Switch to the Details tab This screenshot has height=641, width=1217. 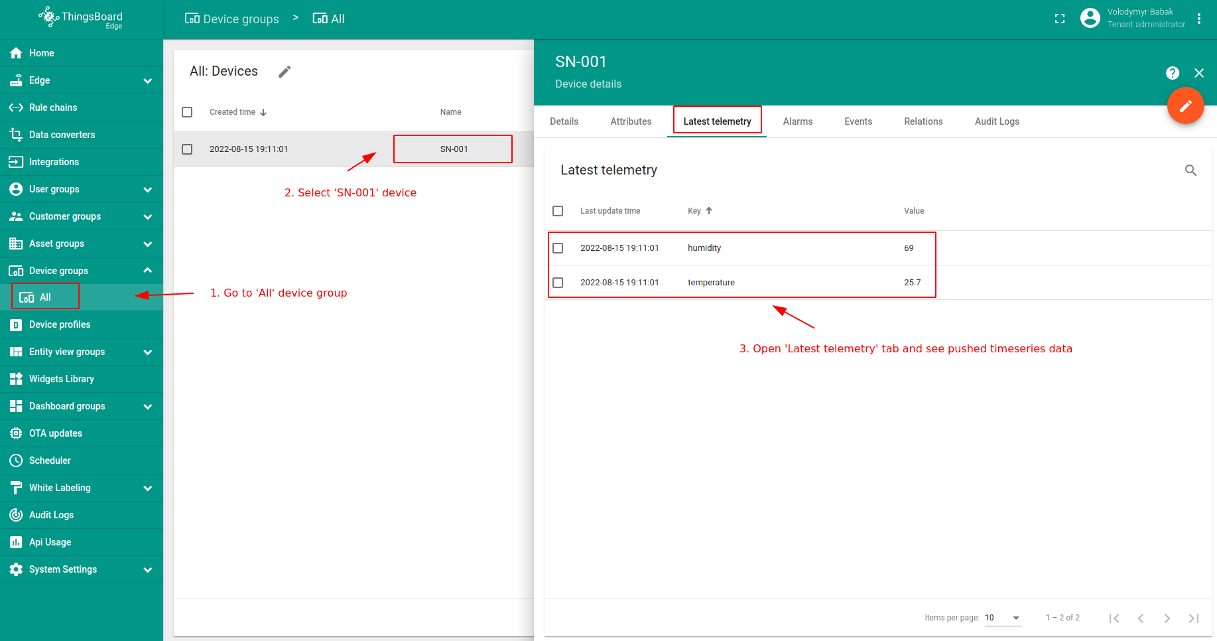click(x=564, y=121)
